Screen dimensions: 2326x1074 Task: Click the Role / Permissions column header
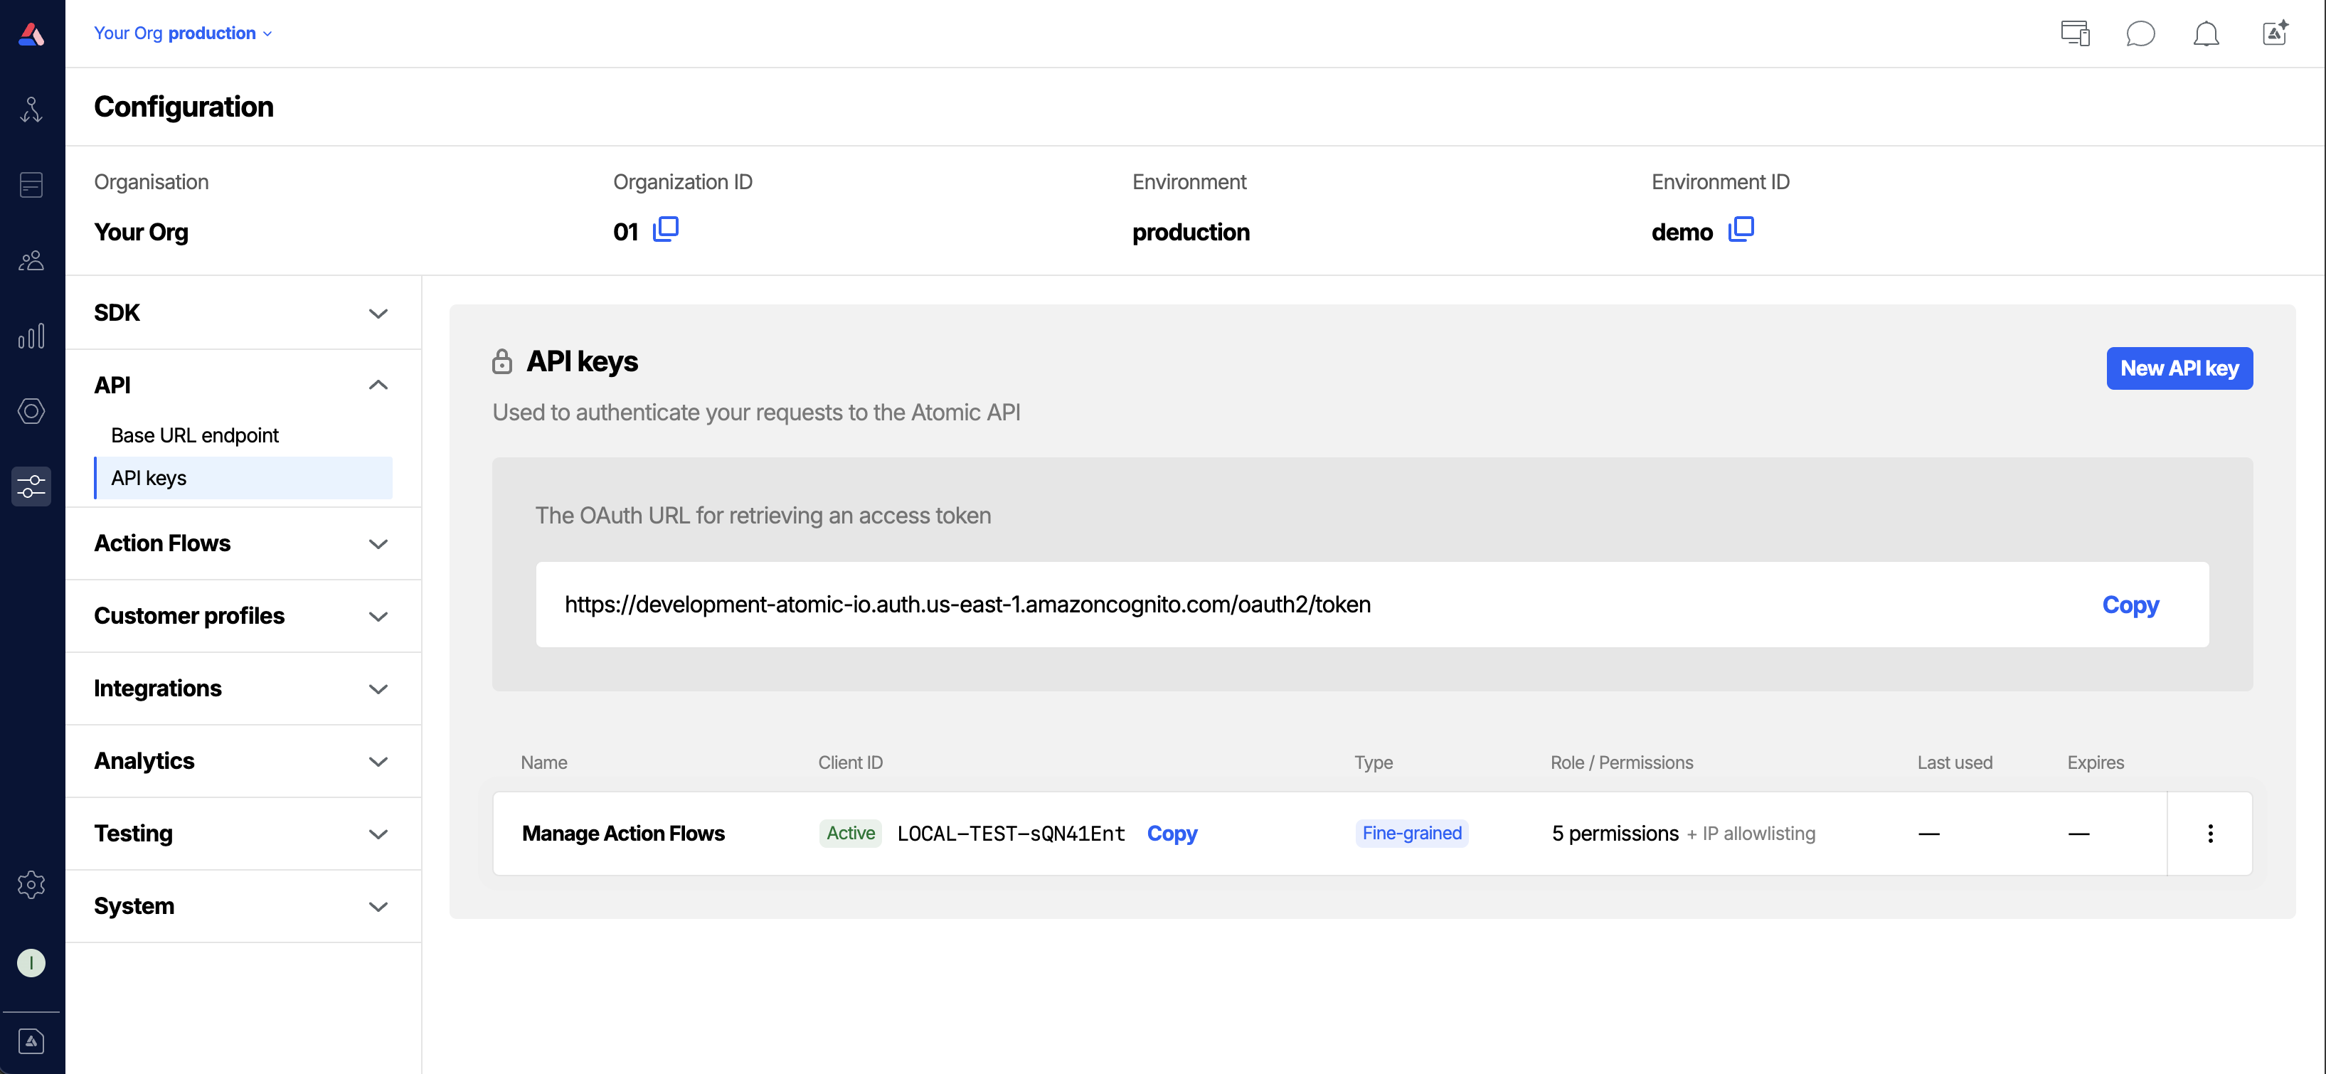coord(1622,762)
